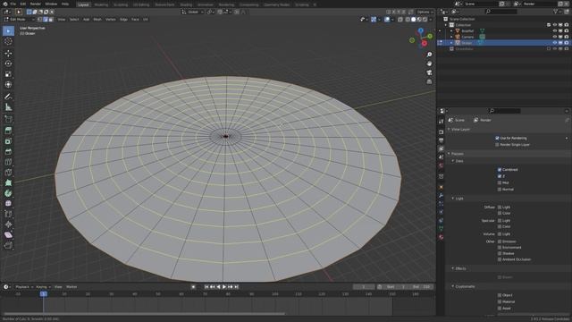
Task: Toggle the camera view icon
Action: (x=429, y=72)
